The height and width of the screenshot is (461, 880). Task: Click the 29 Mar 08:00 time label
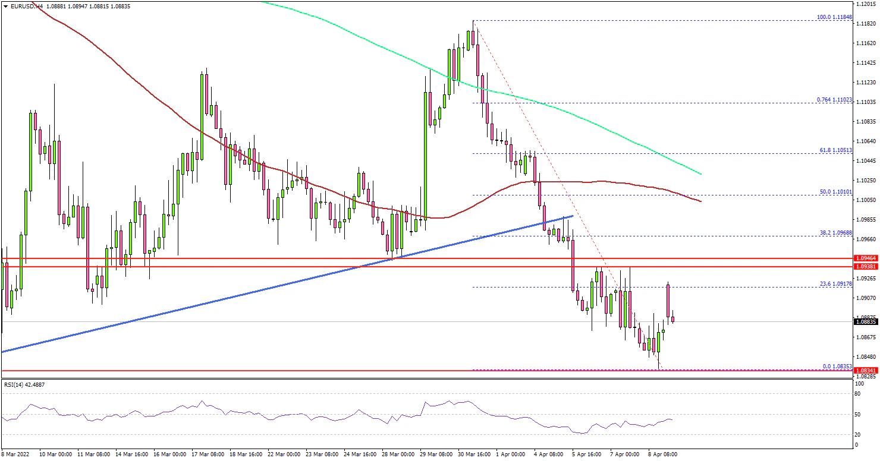pyautogui.click(x=436, y=454)
